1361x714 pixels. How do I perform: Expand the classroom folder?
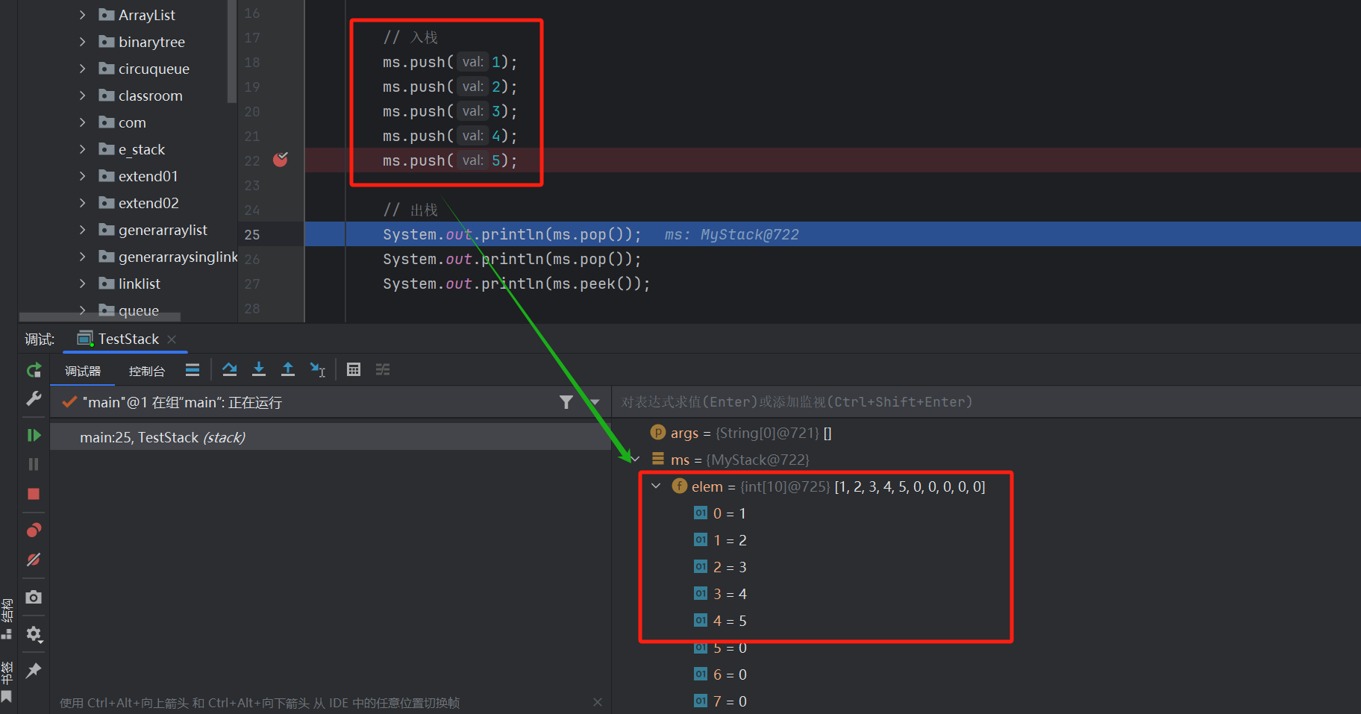[x=82, y=95]
